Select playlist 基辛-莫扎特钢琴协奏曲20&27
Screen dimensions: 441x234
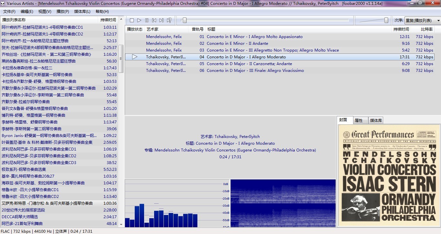(59, 176)
